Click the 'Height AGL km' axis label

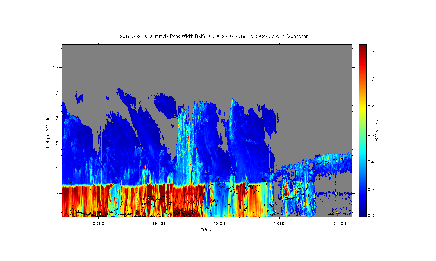pyautogui.click(x=48, y=130)
